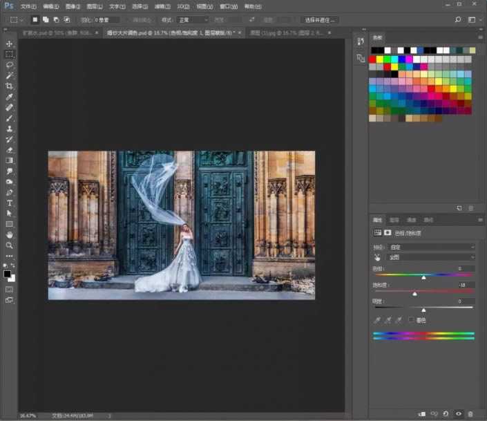Click the clip to layer icon
Screen dimensions: 487x421
(421, 413)
